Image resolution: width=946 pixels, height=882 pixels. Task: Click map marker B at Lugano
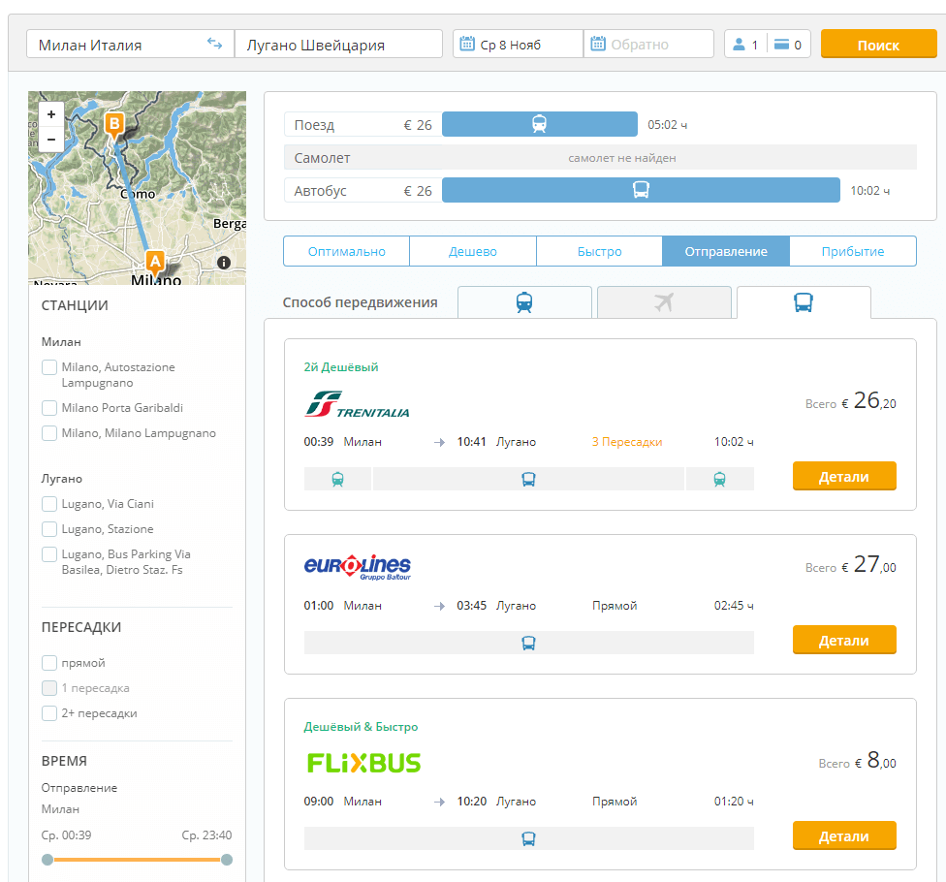tap(114, 125)
